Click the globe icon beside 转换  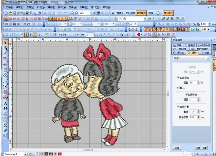point(158,13)
